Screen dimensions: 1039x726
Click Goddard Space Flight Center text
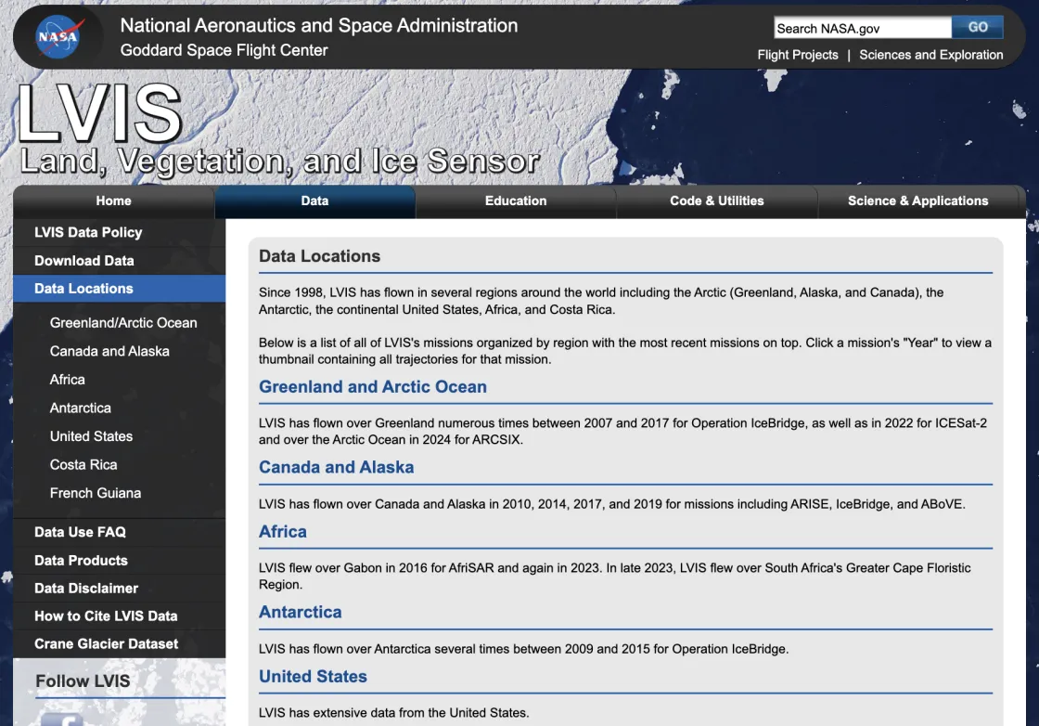(x=224, y=50)
